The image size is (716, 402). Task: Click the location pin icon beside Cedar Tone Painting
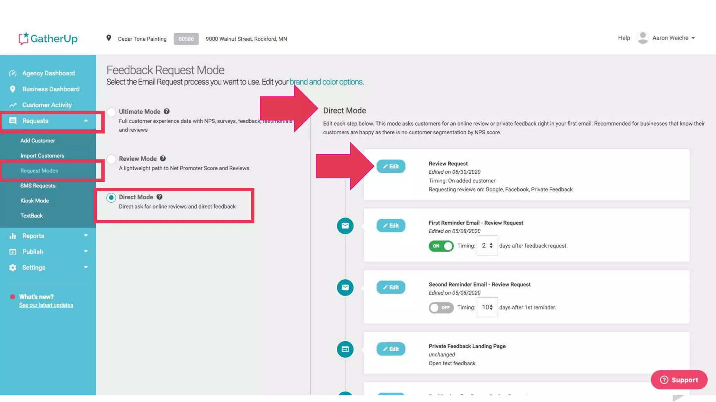coord(109,38)
